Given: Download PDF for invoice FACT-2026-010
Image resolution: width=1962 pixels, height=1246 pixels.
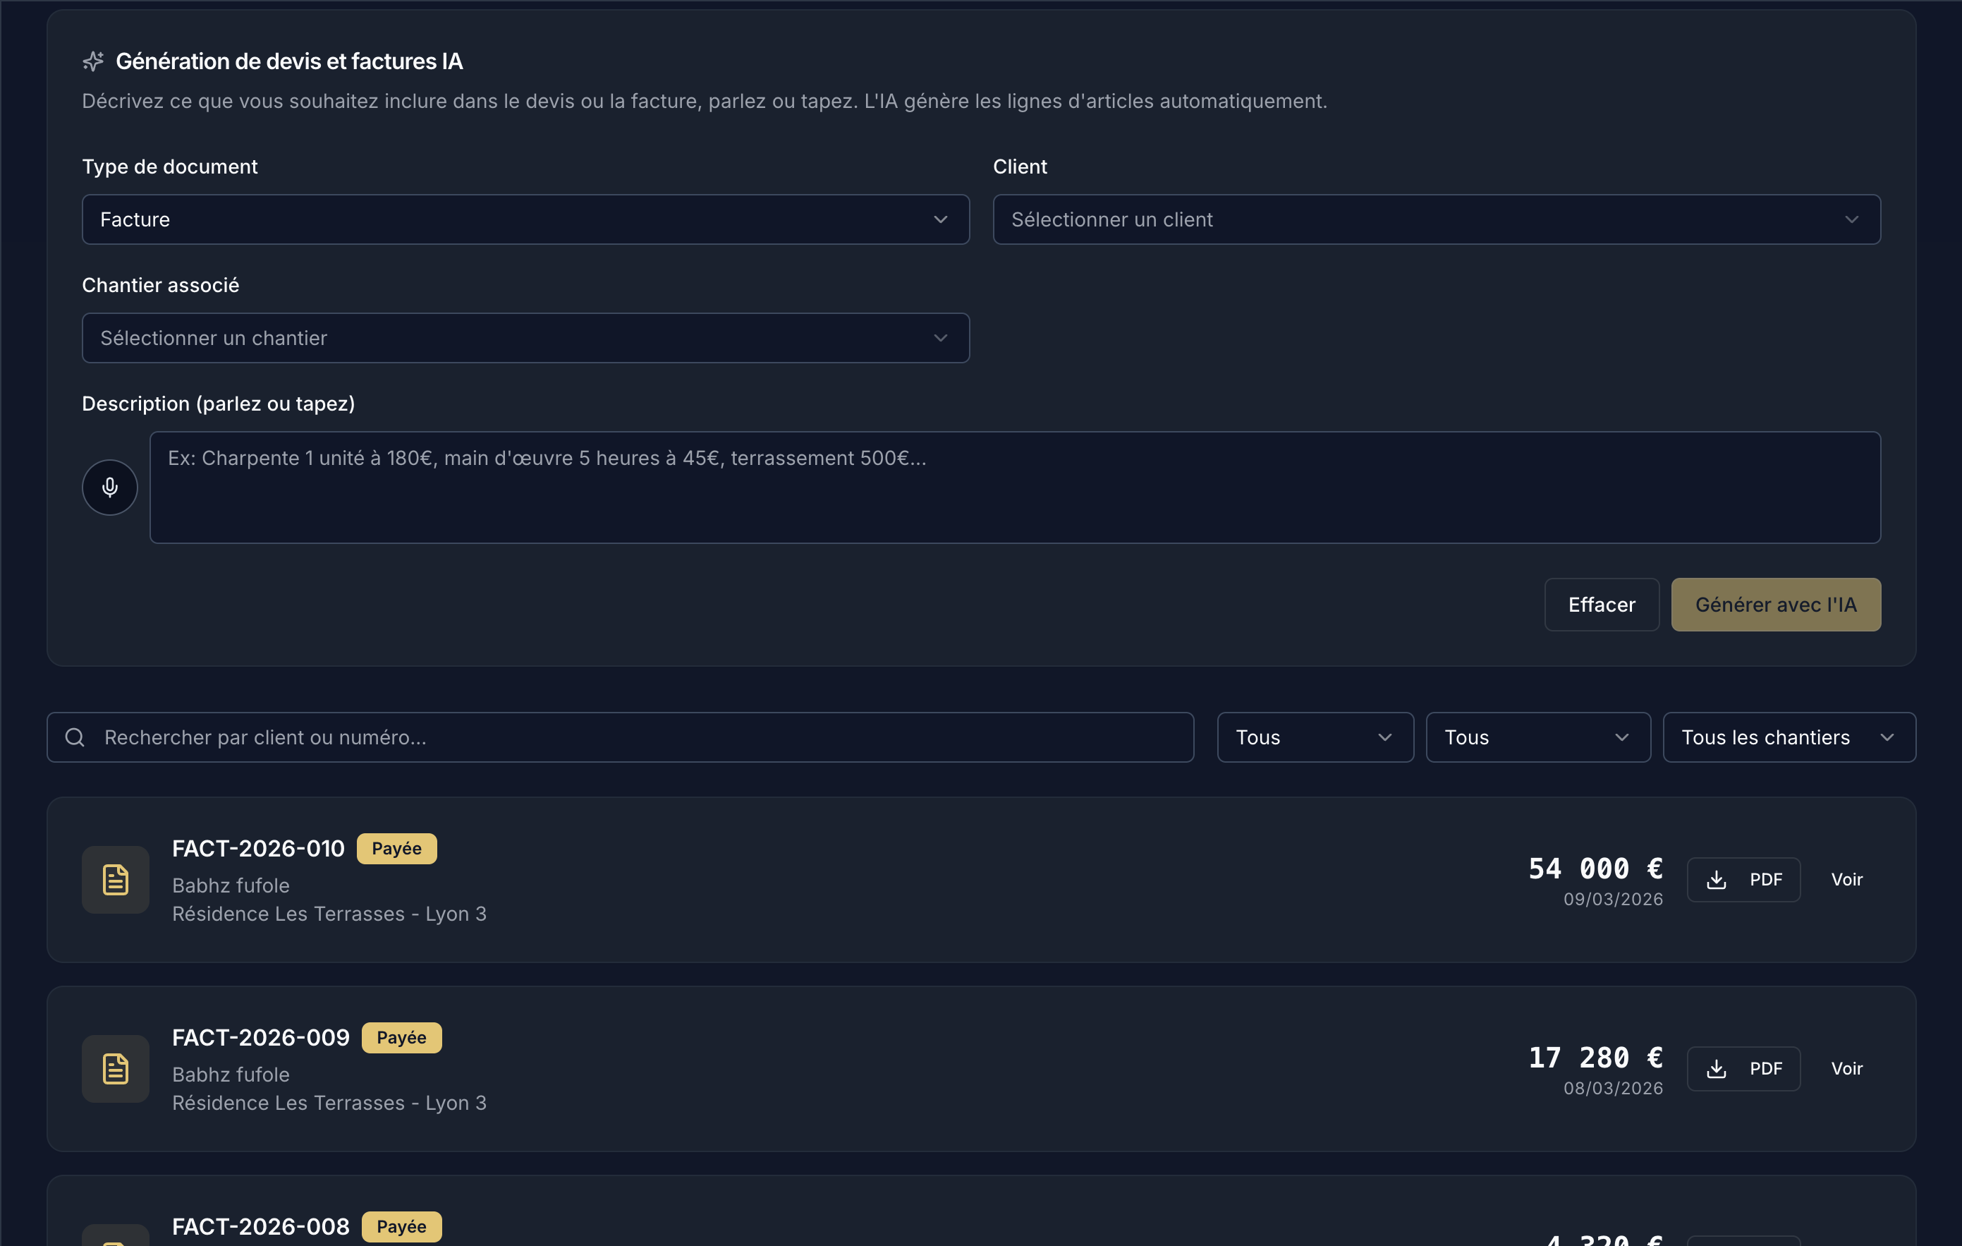Looking at the screenshot, I should click(1743, 879).
